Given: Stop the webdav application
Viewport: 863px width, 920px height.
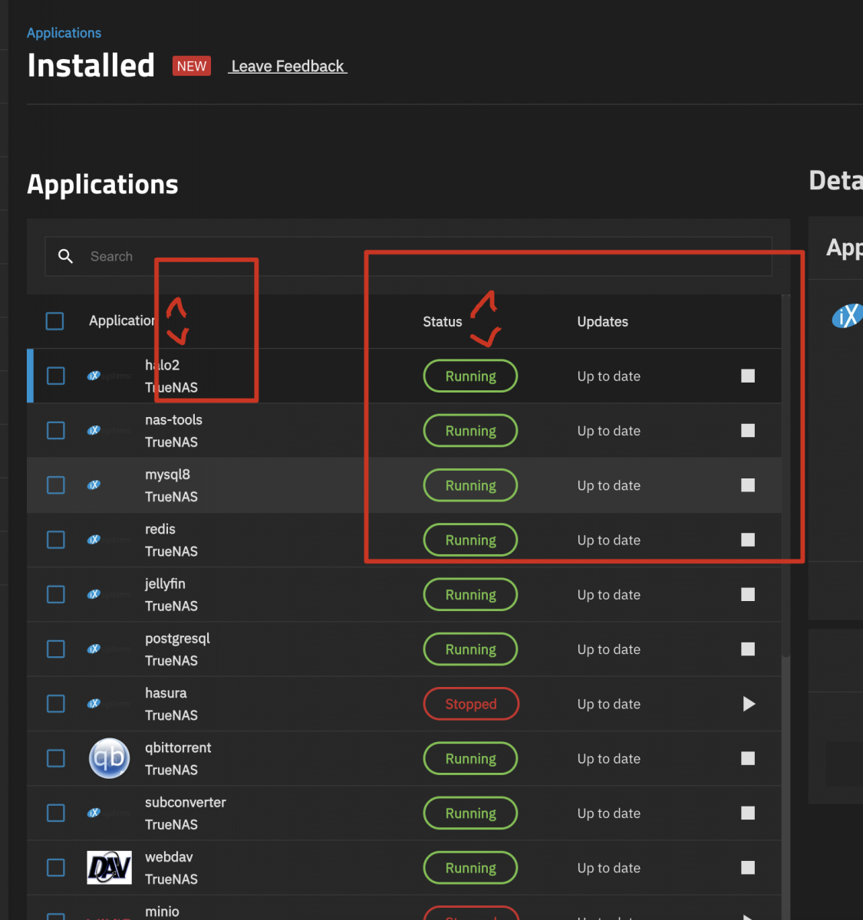Looking at the screenshot, I should 748,868.
